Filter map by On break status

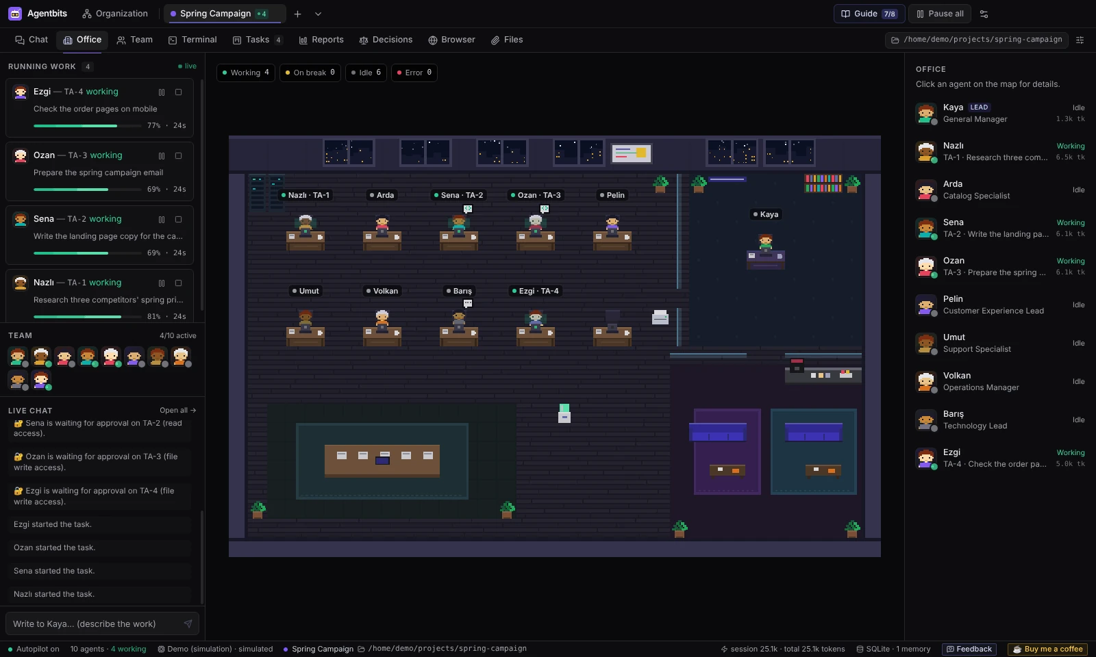pyautogui.click(x=310, y=73)
